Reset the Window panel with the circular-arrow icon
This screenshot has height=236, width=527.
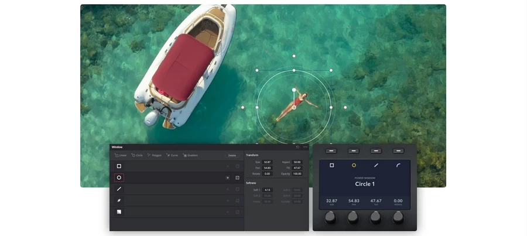297,147
